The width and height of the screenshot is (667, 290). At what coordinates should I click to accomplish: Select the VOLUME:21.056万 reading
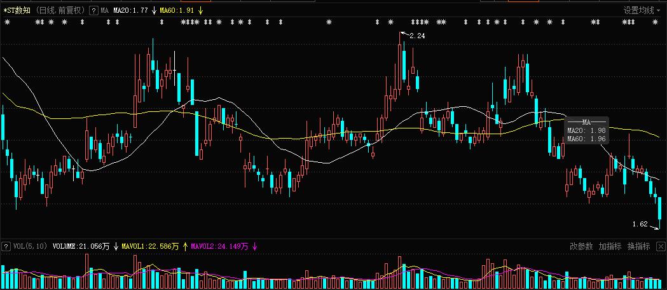coord(81,246)
